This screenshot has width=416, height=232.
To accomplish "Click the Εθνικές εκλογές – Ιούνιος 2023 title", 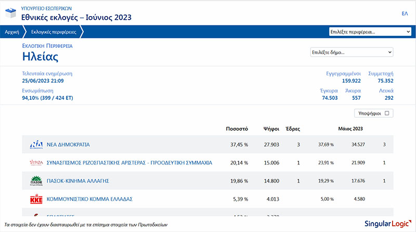I will pyautogui.click(x=76, y=18).
